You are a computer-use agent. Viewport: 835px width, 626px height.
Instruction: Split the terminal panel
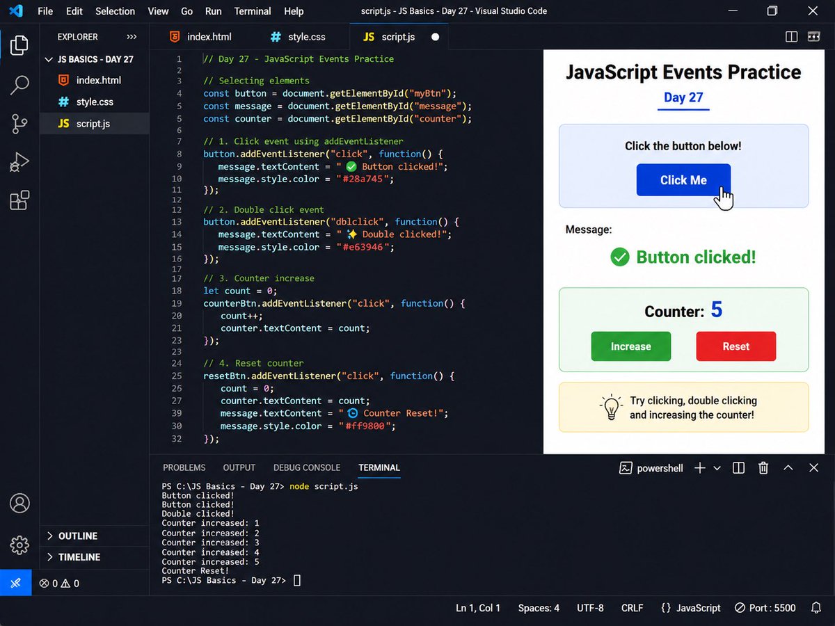pos(739,468)
